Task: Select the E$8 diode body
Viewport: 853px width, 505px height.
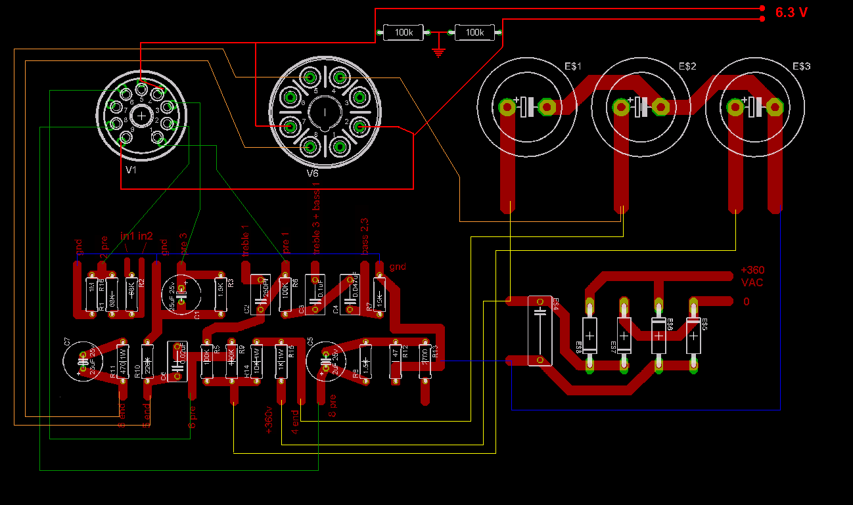Action: [x=590, y=336]
